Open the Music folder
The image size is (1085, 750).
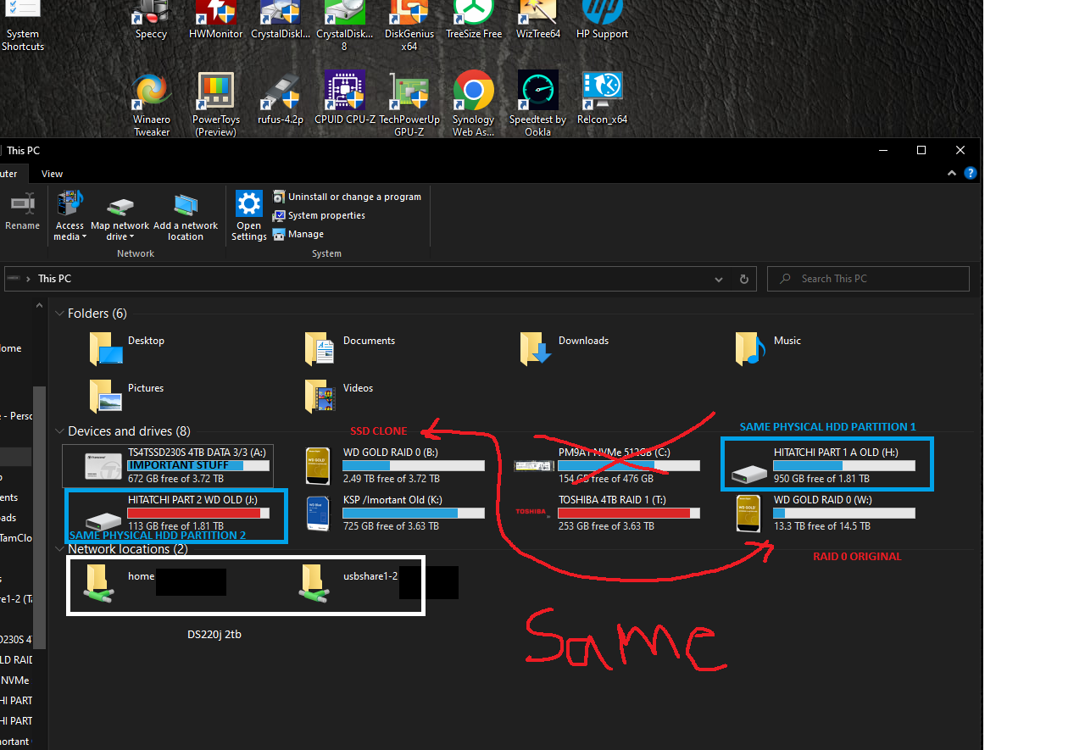(769, 347)
